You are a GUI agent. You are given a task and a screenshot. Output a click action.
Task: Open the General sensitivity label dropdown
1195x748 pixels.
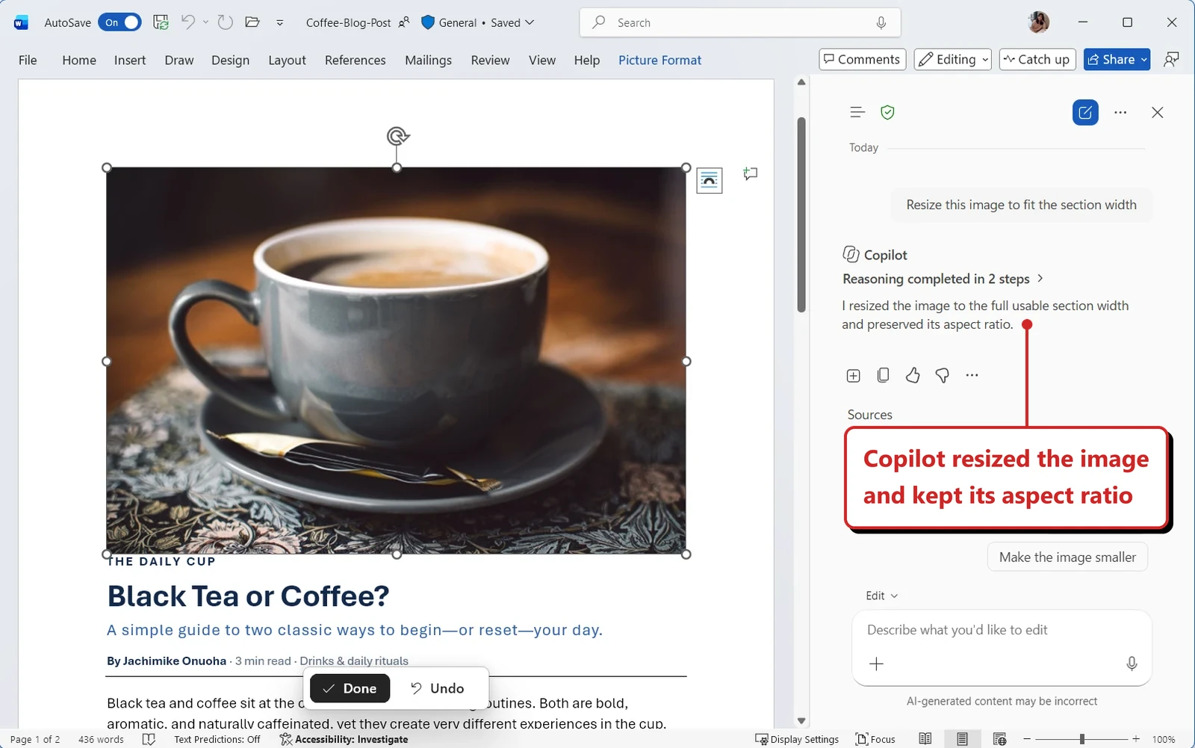pos(478,22)
